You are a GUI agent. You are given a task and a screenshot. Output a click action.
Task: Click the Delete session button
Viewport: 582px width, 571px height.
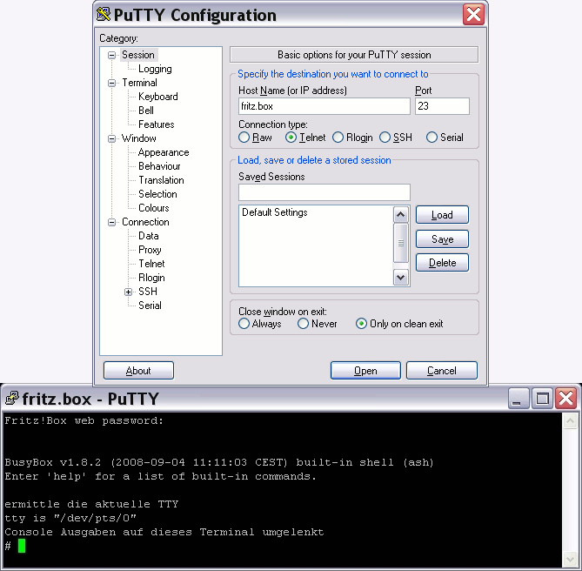point(442,263)
